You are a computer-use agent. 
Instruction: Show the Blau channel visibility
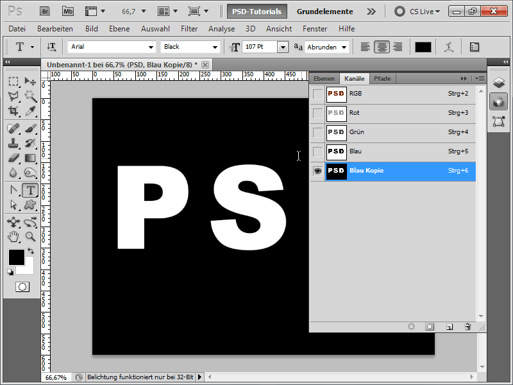317,152
